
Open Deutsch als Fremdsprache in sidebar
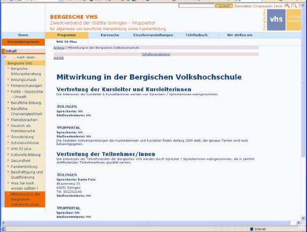23,128
